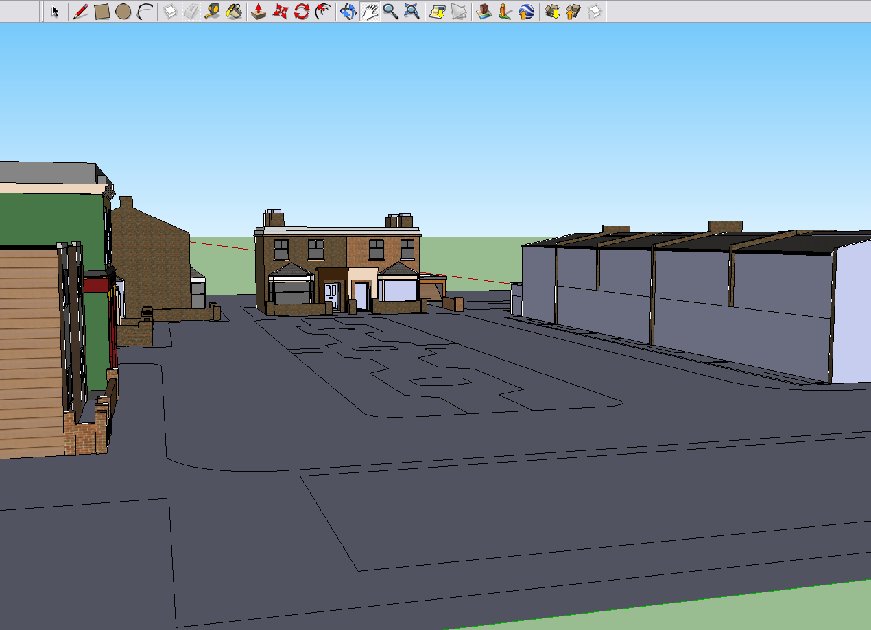Click the Eraser tool

[x=191, y=12]
